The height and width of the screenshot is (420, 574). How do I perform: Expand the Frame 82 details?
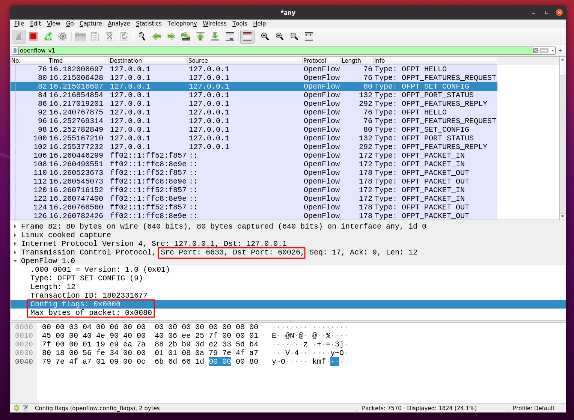click(15, 226)
